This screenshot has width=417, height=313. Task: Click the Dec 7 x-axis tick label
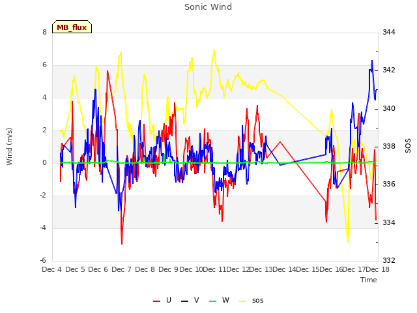[x=122, y=269]
